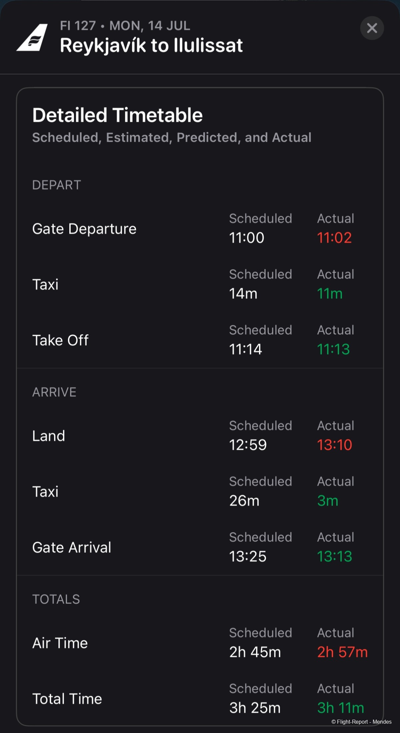Tap scheduled gate departure time 11:00
The height and width of the screenshot is (733, 400).
(247, 238)
